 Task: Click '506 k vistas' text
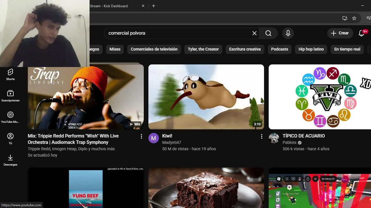(293, 149)
